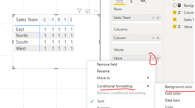Viewport: 195px width, 108px height.
Task: Open the Analytics magnifier tab
Action: tap(143, 1)
